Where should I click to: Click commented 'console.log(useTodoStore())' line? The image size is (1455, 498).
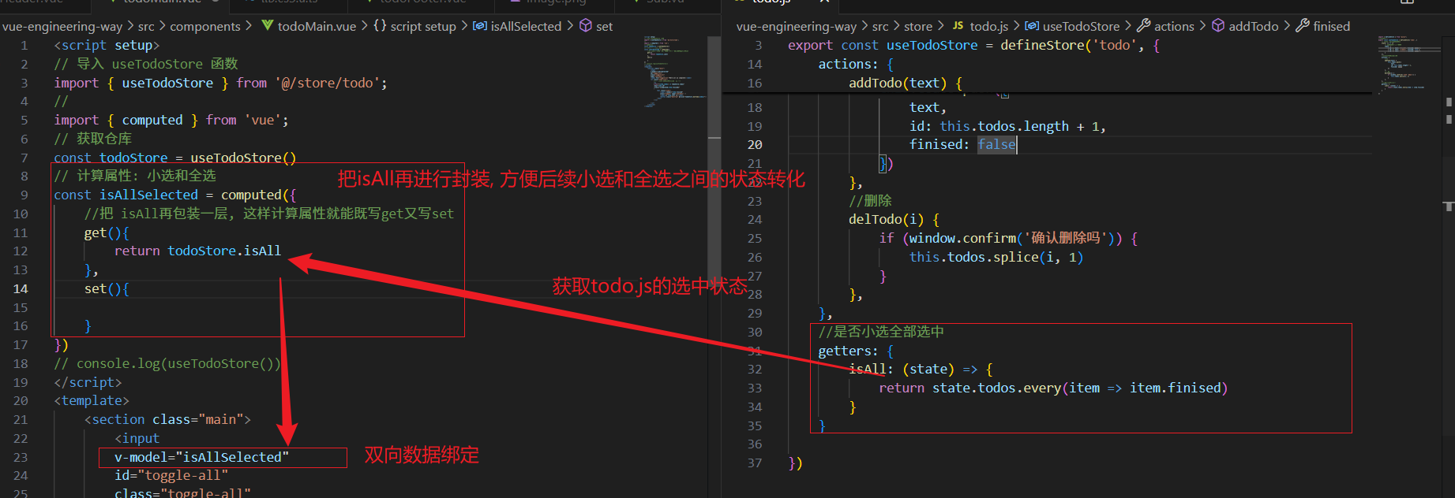167,363
